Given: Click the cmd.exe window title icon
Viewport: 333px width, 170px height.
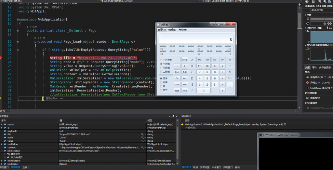Looking at the screenshot, I should click(260, 135).
